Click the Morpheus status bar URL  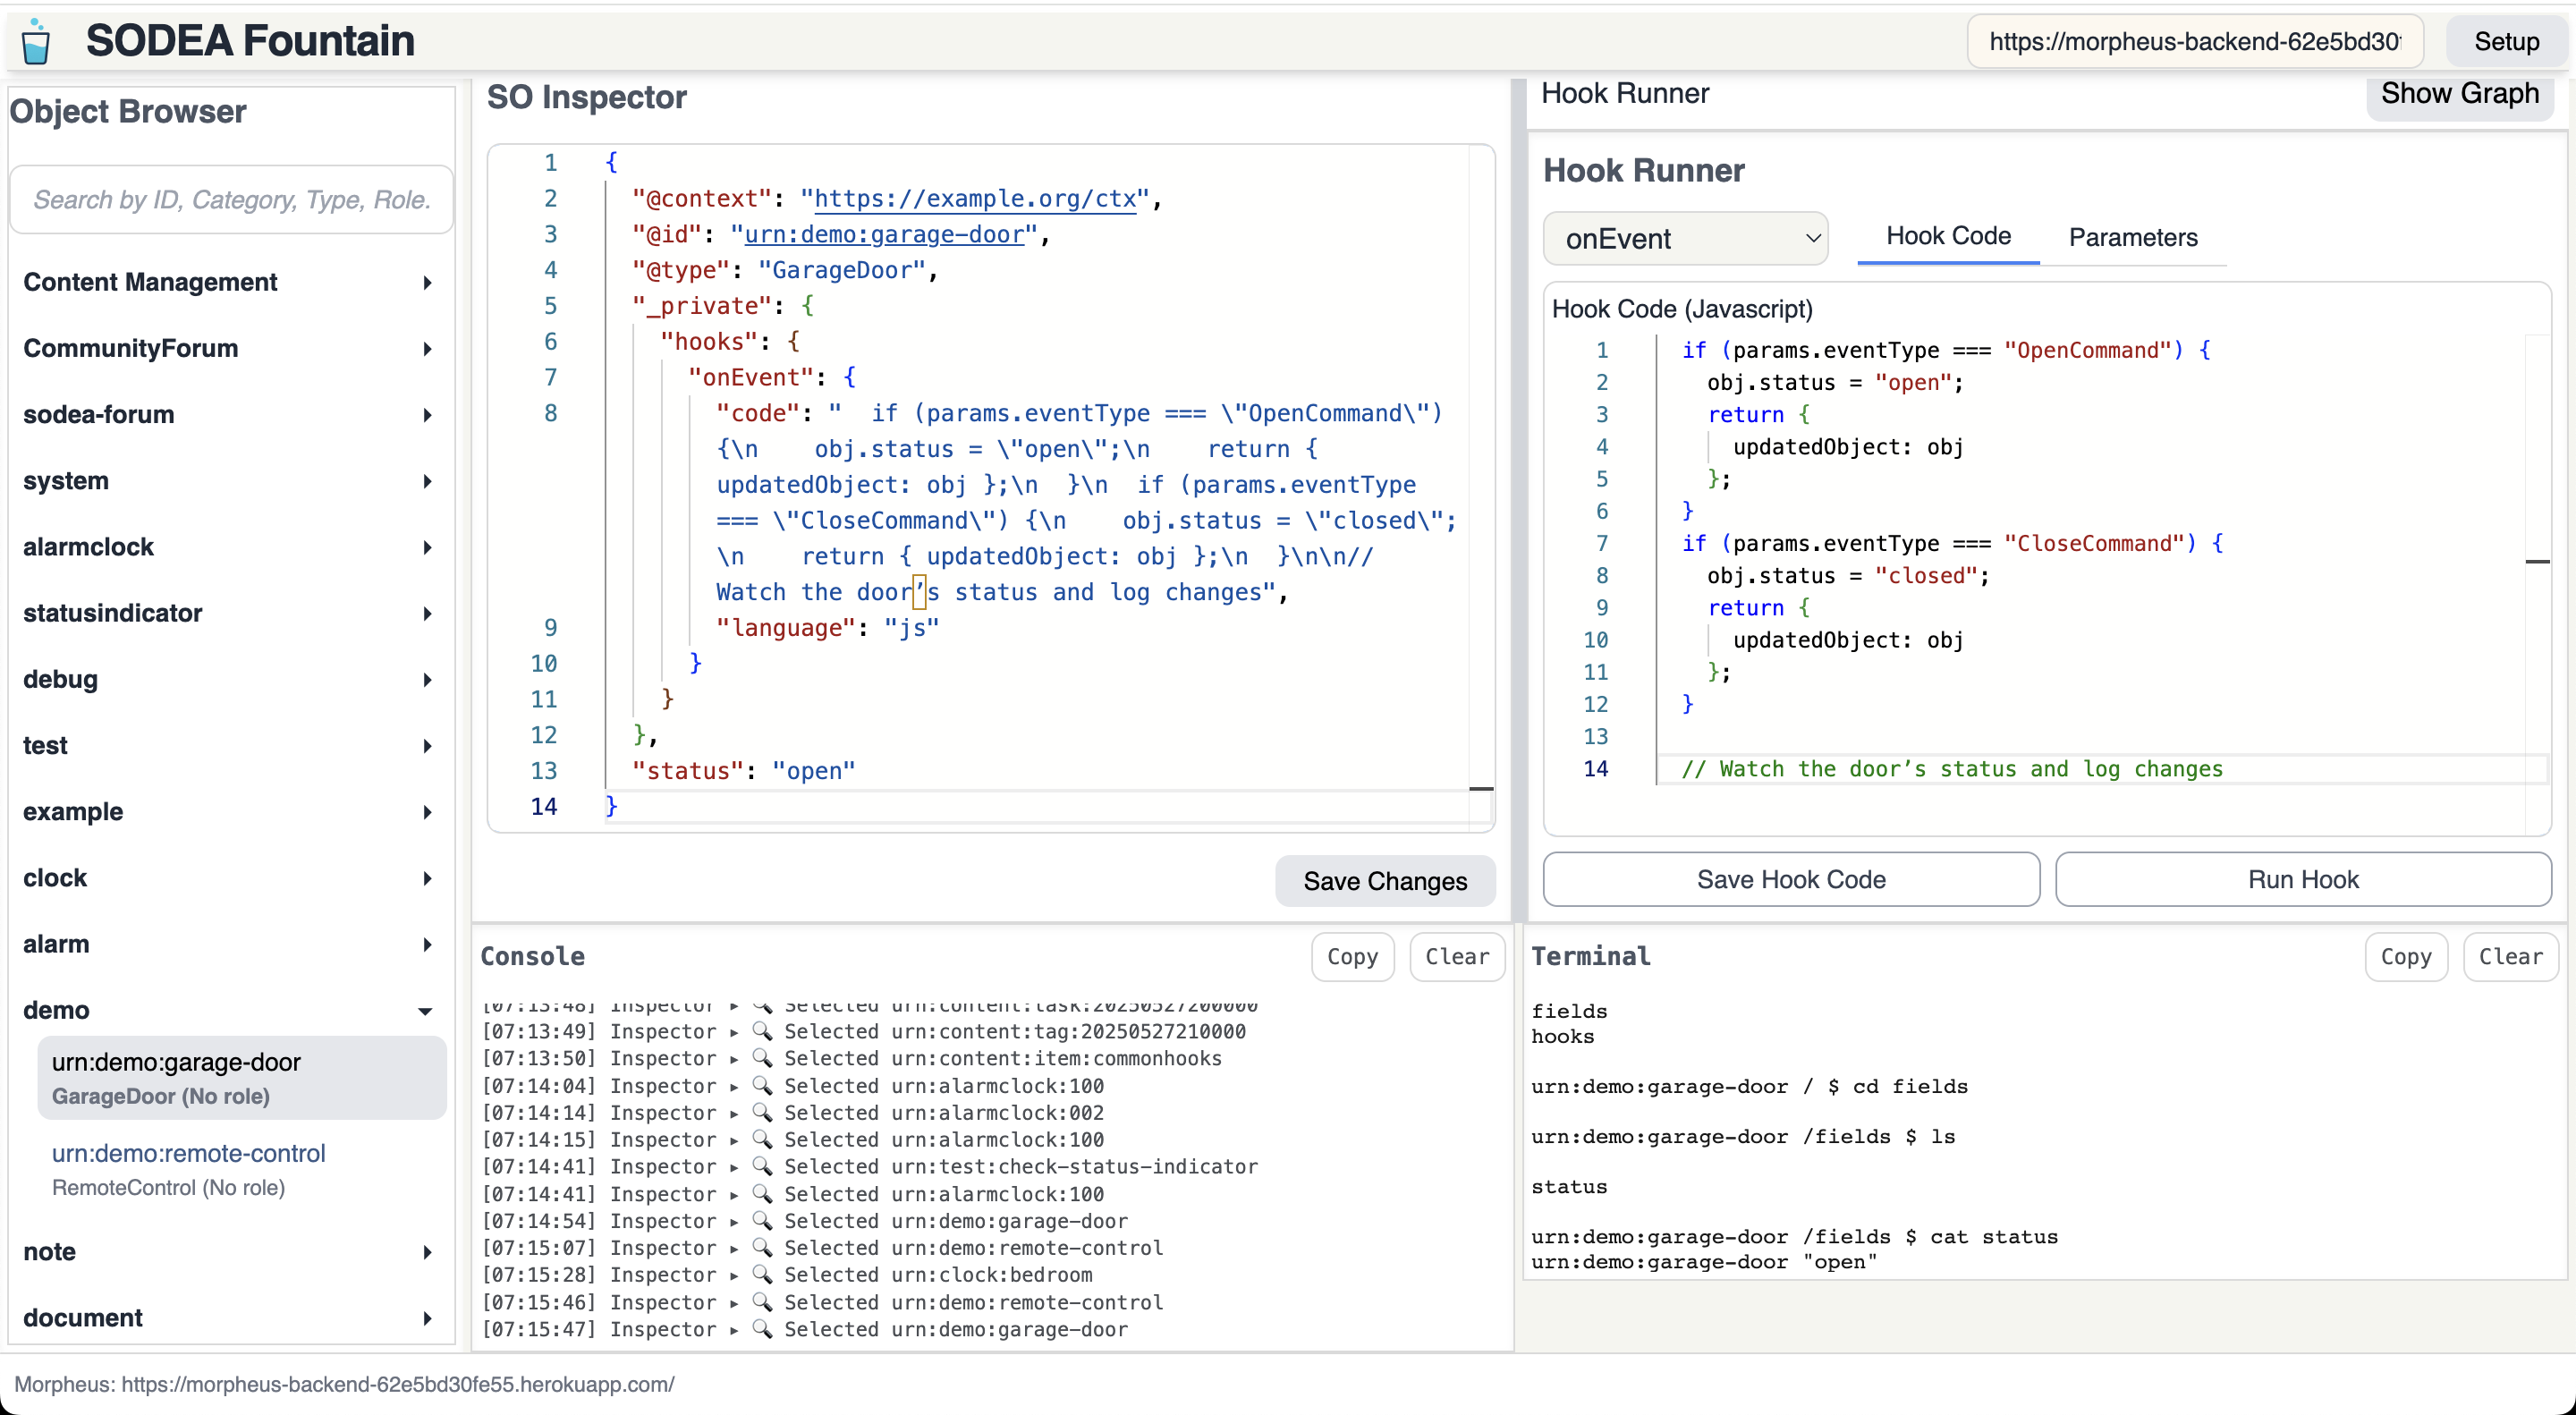pyautogui.click(x=398, y=1385)
